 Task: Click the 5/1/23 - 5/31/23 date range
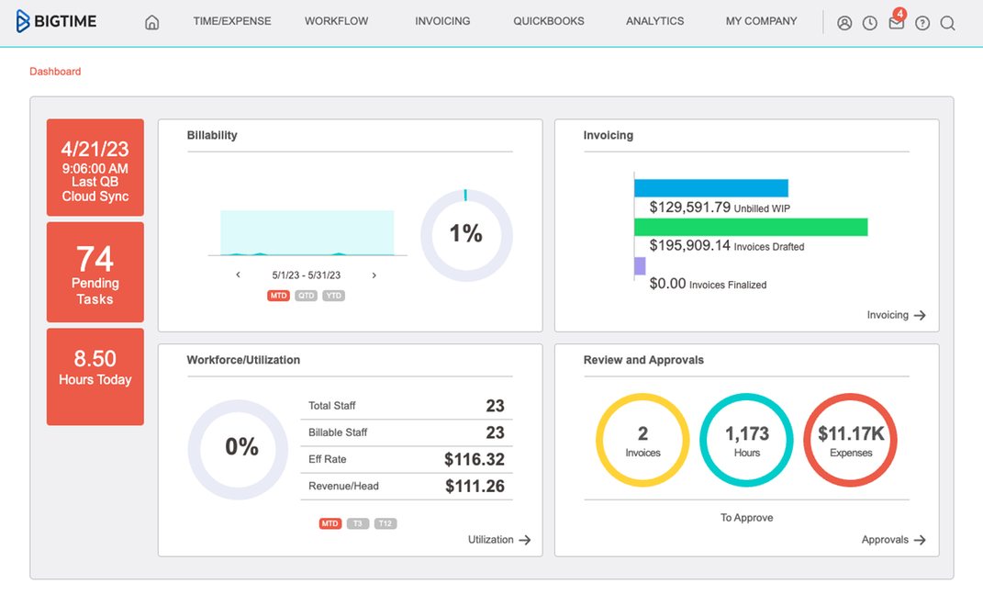click(x=307, y=275)
